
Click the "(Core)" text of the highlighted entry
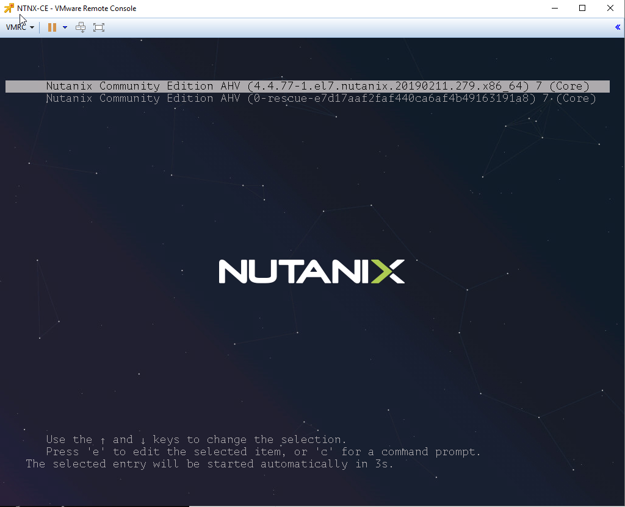[569, 86]
